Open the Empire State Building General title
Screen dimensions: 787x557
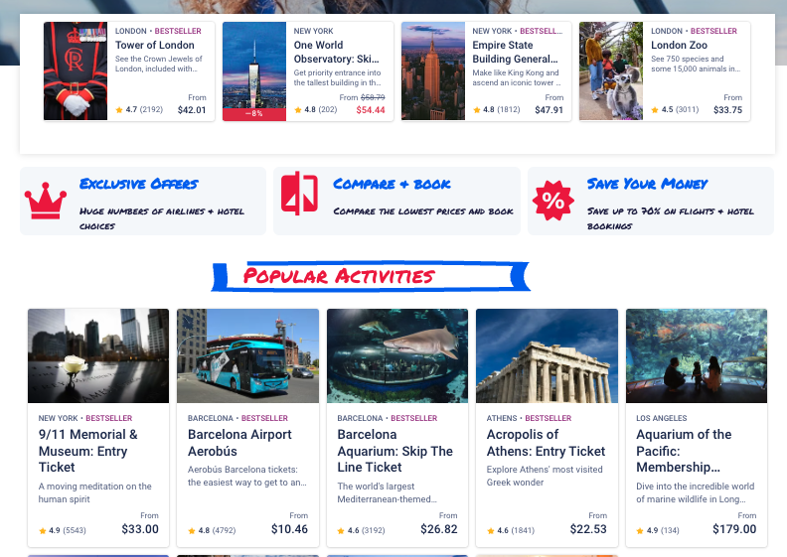(x=515, y=53)
